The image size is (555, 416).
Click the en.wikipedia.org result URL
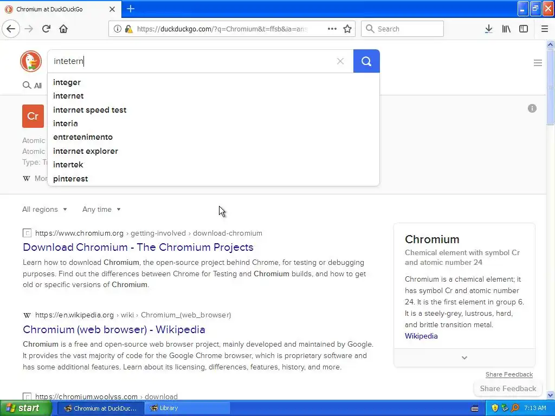(133, 315)
